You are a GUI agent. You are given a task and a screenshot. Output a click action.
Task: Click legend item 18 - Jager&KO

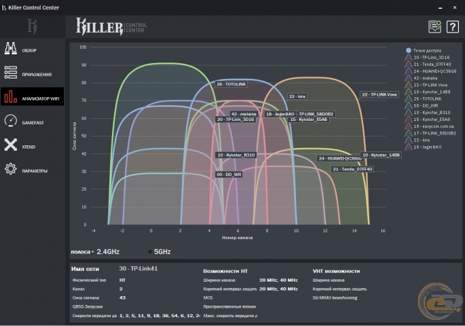click(423, 147)
